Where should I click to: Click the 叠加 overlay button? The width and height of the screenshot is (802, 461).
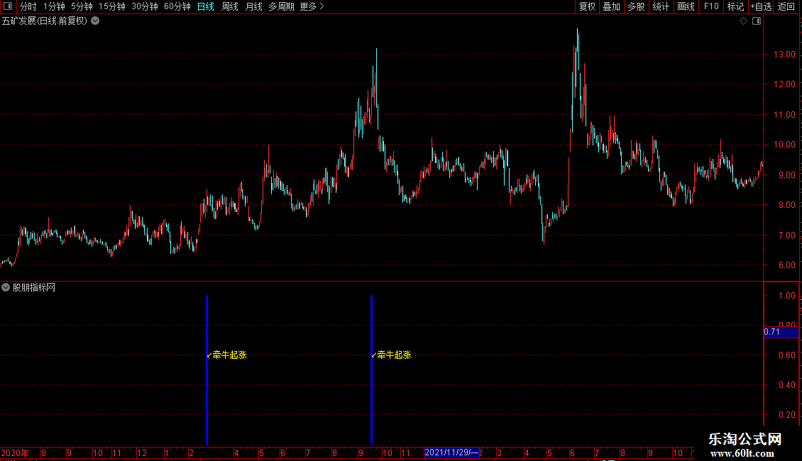611,6
